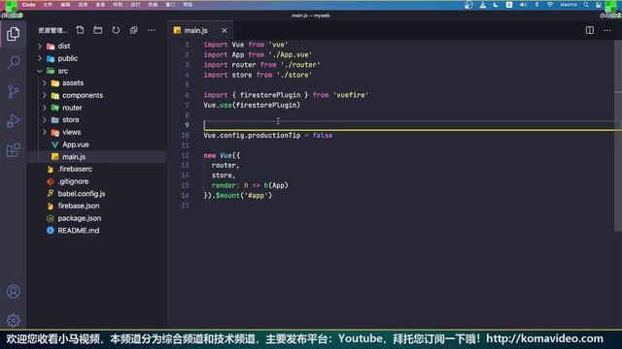Expand the components folder
Viewport: 622px width, 349px height.
pyautogui.click(x=45, y=95)
